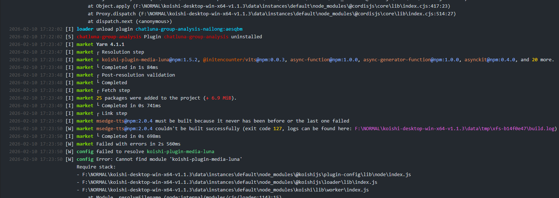Click green koishi-plugin-media-luna in 'failed to resolve' line
The image size is (559, 198).
pyautogui.click(x=180, y=152)
